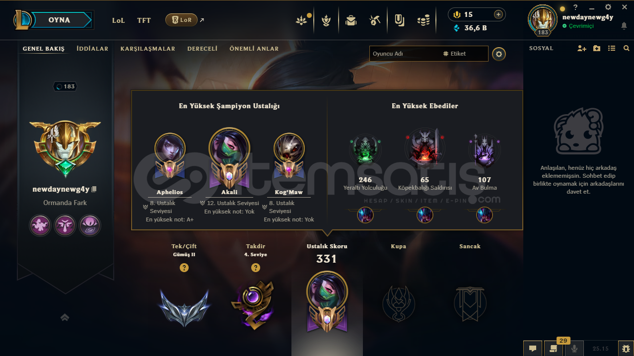Open the Loot hammer crafting icon
This screenshot has width=634, height=356.
click(375, 20)
